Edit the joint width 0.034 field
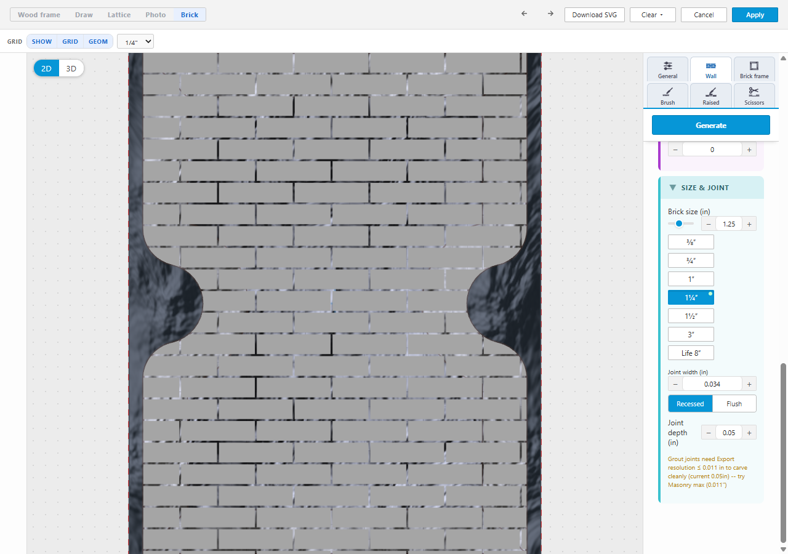 712,384
